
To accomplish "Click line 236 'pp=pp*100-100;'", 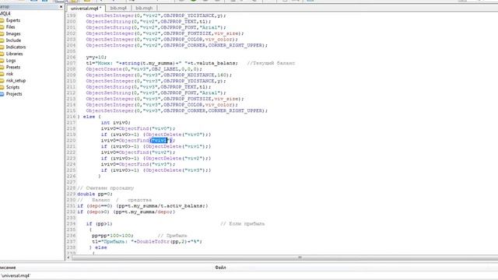I will 113,236.
